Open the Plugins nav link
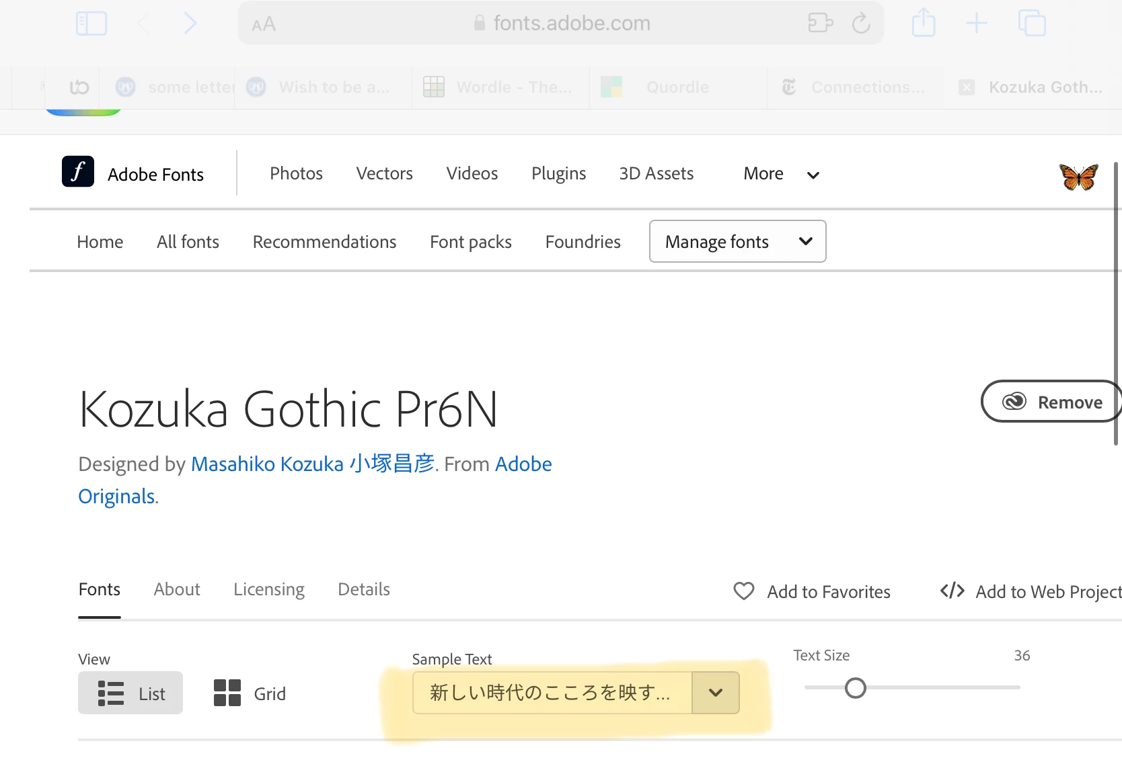The height and width of the screenshot is (772, 1122). click(x=559, y=174)
